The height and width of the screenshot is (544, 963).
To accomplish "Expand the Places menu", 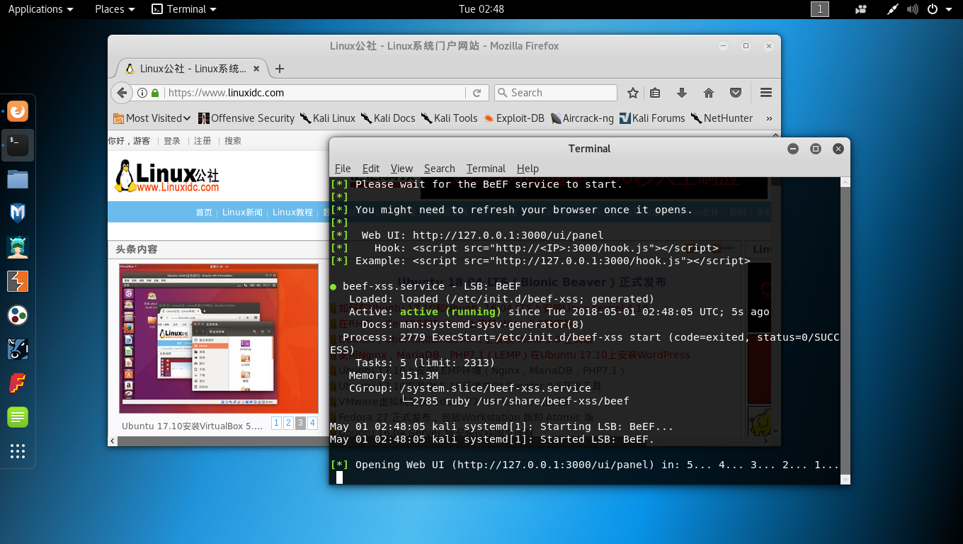I will pos(115,9).
